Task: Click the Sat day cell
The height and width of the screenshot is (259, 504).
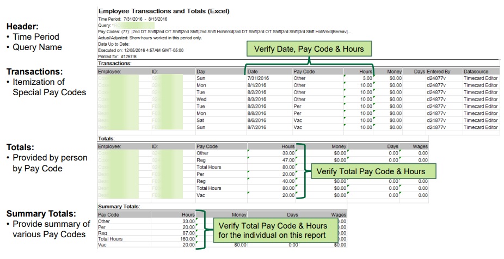Action: click(200, 121)
